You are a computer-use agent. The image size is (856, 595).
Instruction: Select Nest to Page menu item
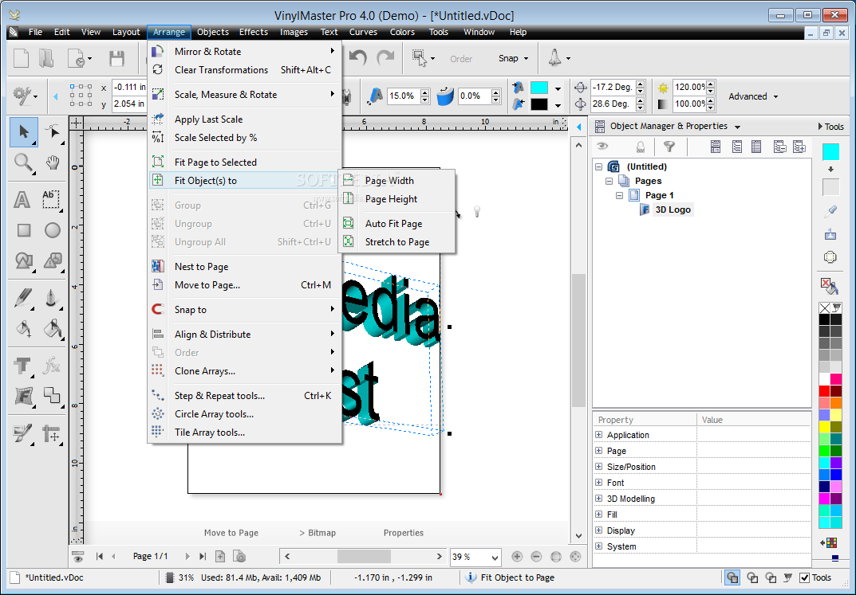click(245, 267)
